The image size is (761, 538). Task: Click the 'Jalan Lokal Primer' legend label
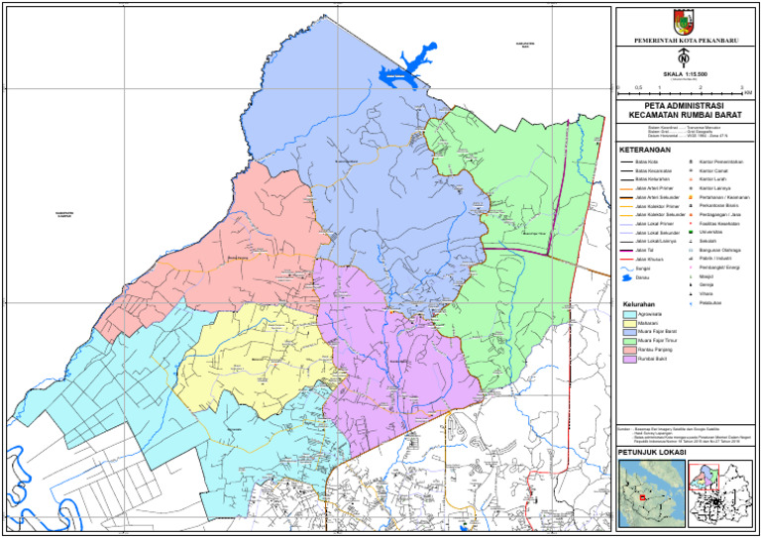pyautogui.click(x=655, y=224)
